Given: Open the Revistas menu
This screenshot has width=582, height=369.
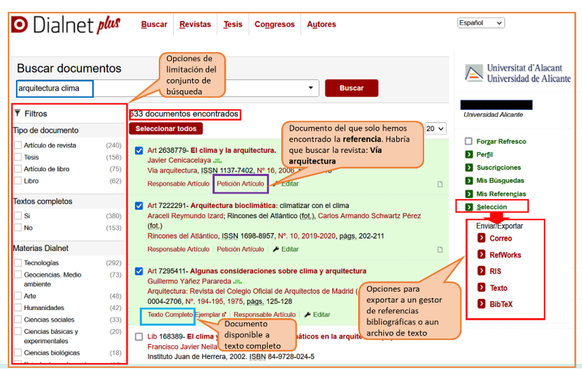Looking at the screenshot, I should 195,24.
